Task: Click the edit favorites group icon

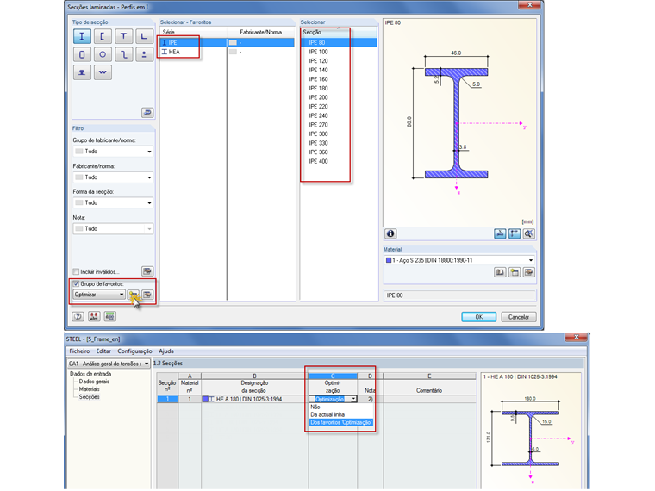Action: click(x=147, y=295)
